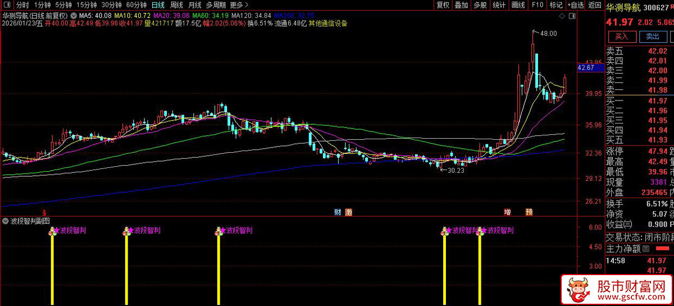Screen dimensions: 674x306
Task: Click the red S marker at the chart bottom
Action: coord(44,213)
